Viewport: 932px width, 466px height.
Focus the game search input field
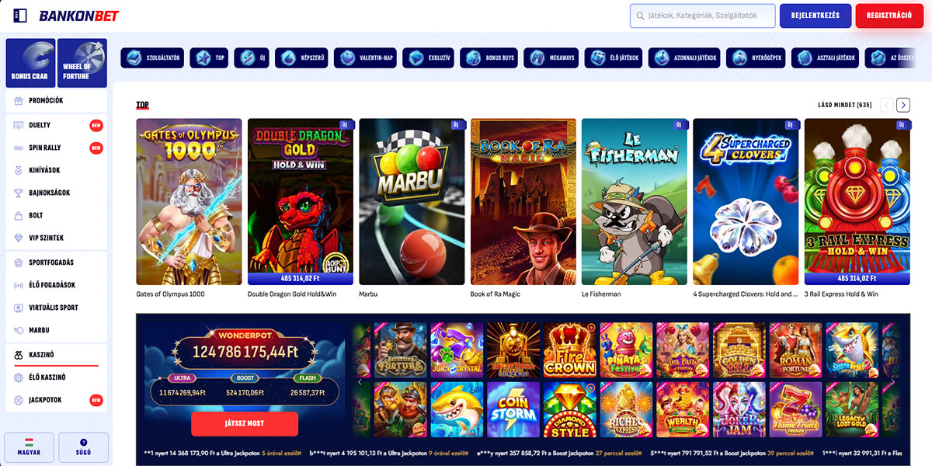point(703,16)
